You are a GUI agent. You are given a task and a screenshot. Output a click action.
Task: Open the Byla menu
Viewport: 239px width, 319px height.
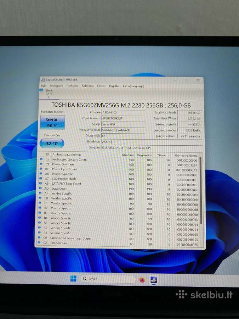pos(44,86)
